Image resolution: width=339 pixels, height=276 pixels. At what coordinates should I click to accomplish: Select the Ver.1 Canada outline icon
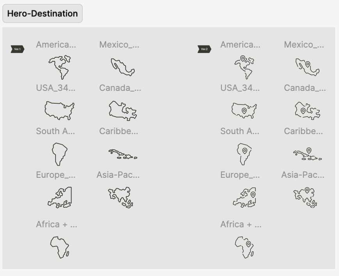[123, 110]
